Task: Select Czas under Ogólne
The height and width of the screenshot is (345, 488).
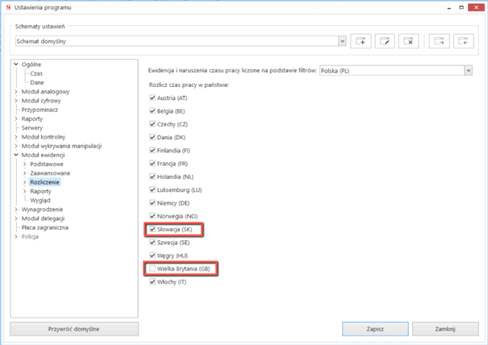Action: coord(37,73)
